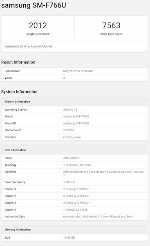Select governor value 'energy_aware'
The image size is (150, 246).
click(72, 137)
